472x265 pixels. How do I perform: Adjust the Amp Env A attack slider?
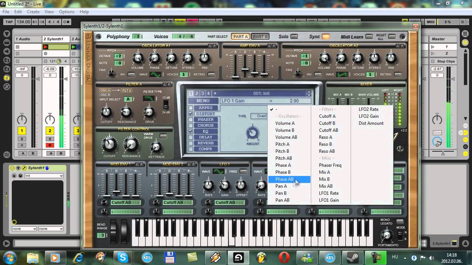[x=235, y=77]
